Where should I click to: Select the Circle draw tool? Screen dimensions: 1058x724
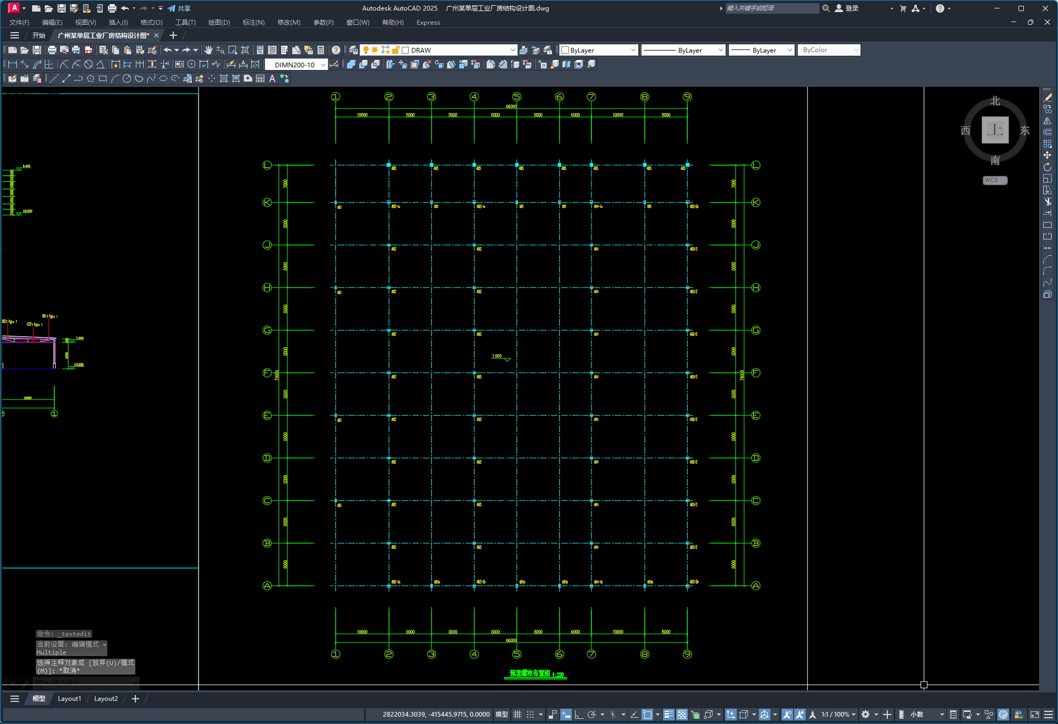coord(127,78)
